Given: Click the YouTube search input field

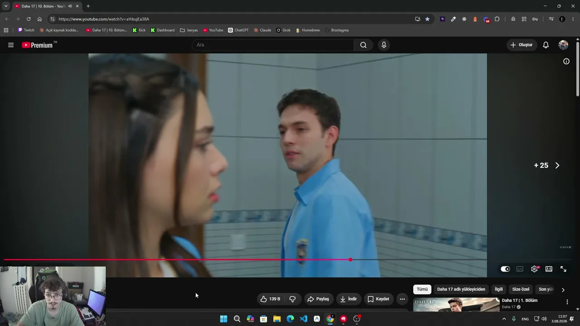Looking at the screenshot, I should coord(273,45).
